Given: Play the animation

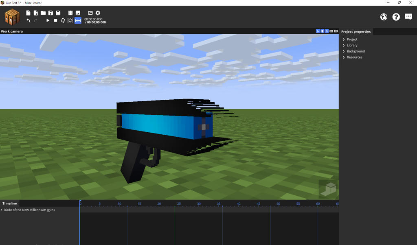Looking at the screenshot, I should 48,20.
